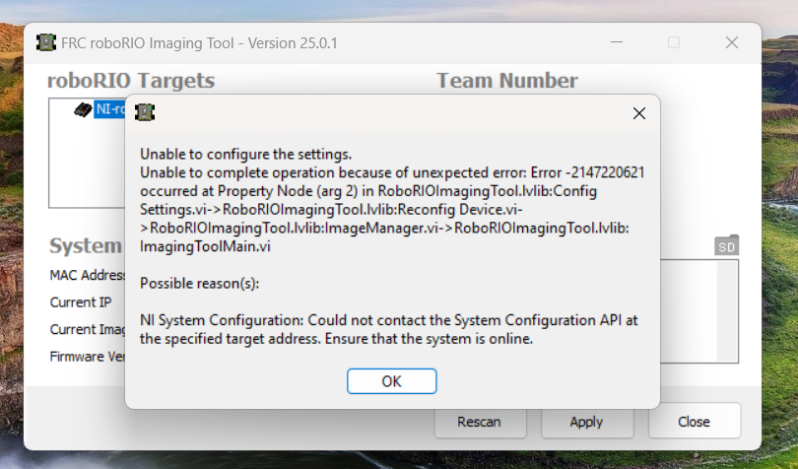Click the greyed-out maximize button
The height and width of the screenshot is (469, 798).
click(674, 43)
